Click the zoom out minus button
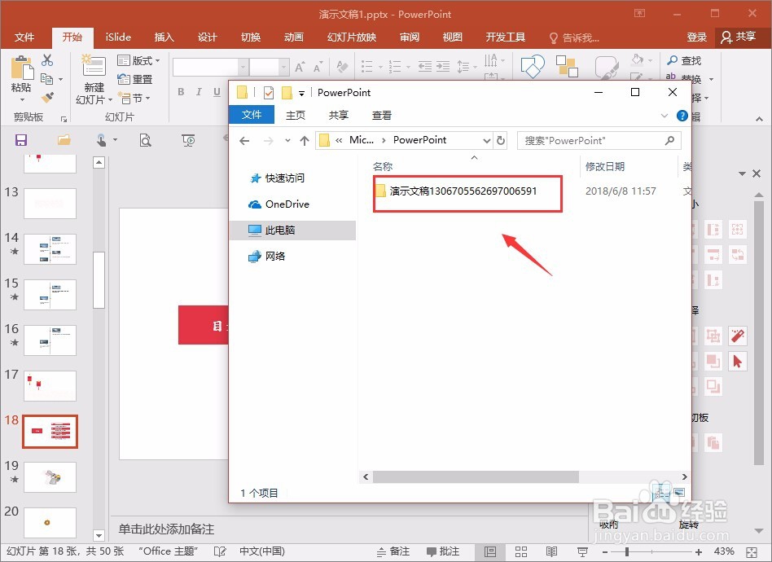This screenshot has height=562, width=772. tap(605, 551)
